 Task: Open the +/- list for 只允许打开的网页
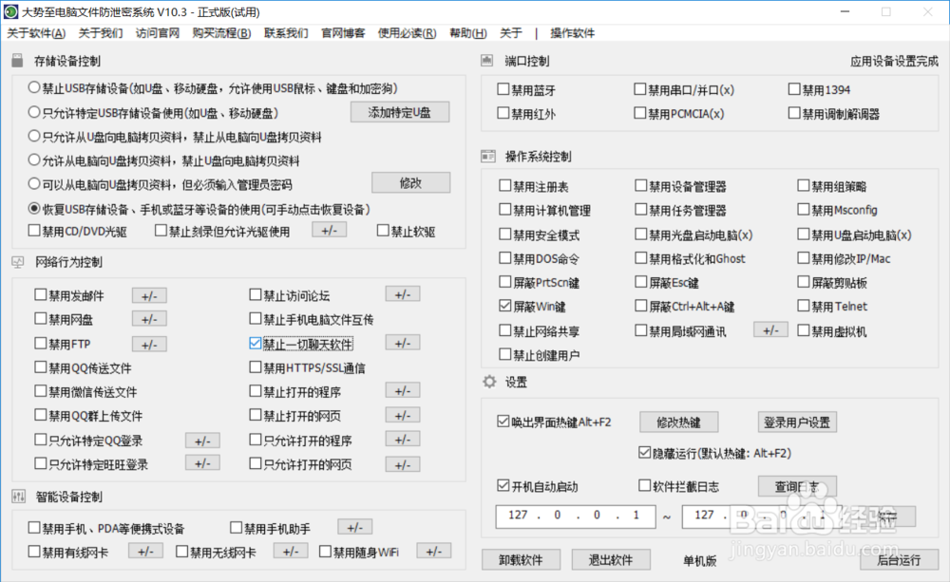(403, 463)
